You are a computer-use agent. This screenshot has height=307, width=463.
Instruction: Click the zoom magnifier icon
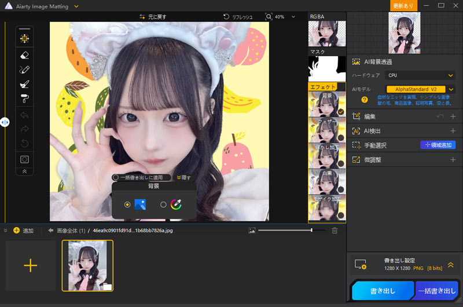[269, 17]
